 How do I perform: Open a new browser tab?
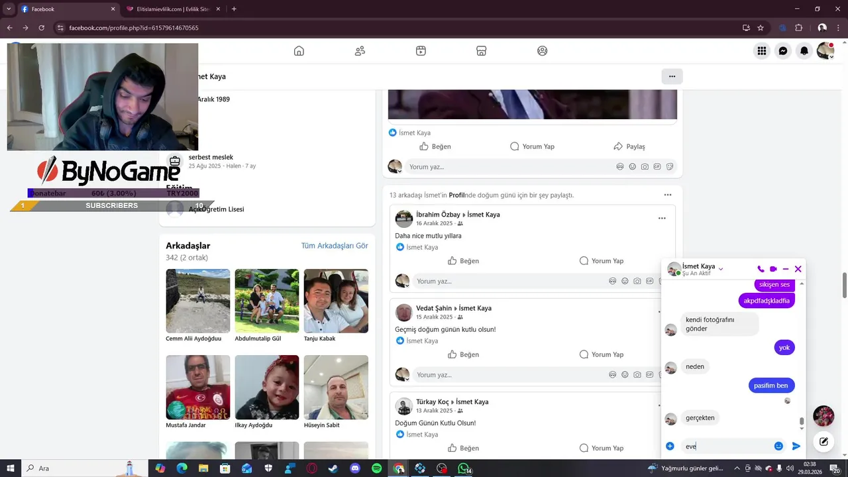234,9
